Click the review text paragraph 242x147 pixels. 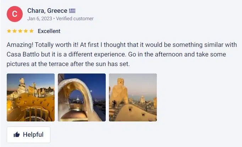[122, 54]
